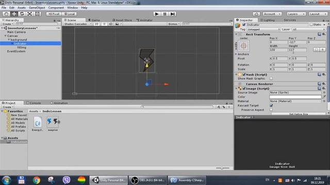The width and height of the screenshot is (330, 185).
Task: Toggle the Indicator object active checkbox
Action: pyautogui.click(x=244, y=25)
